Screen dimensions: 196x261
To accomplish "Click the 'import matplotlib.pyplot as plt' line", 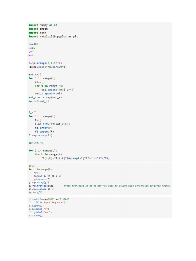I will point(53,36).
